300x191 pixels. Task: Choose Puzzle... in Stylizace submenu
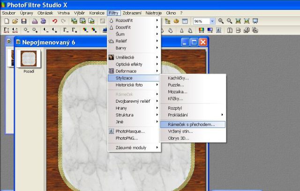[x=193, y=85]
